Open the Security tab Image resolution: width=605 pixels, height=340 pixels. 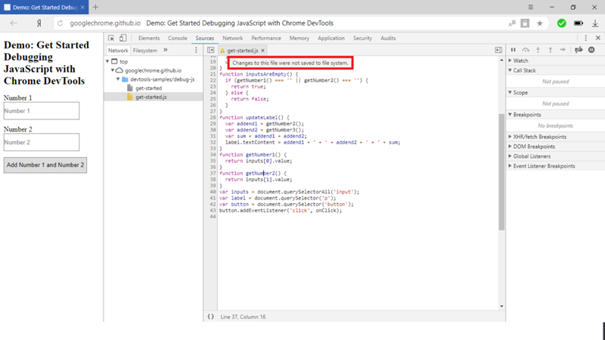click(362, 39)
